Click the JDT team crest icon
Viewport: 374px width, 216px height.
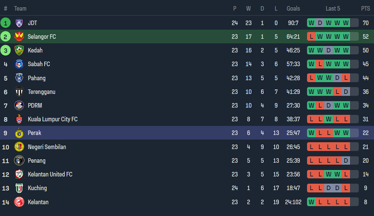[19, 23]
